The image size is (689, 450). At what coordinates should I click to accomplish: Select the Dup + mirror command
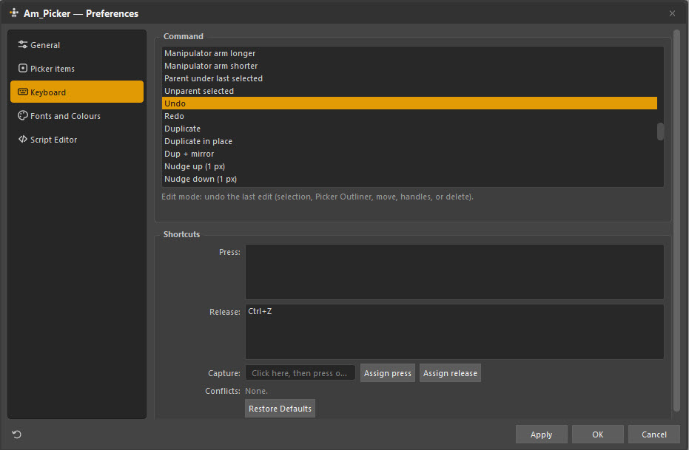pos(409,154)
